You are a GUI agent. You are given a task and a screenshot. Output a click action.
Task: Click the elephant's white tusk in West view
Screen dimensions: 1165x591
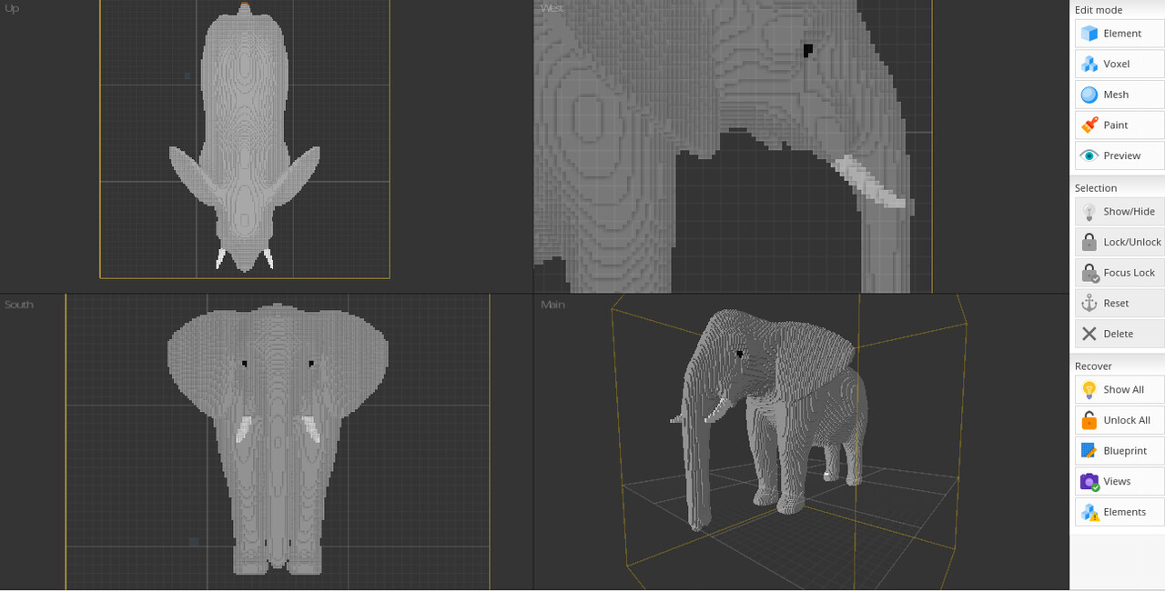872,183
